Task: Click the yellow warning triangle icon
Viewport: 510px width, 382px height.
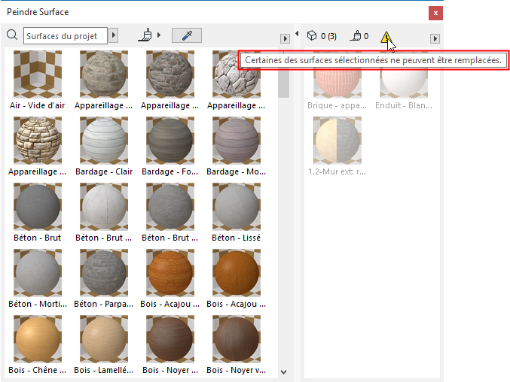Action: tap(386, 37)
